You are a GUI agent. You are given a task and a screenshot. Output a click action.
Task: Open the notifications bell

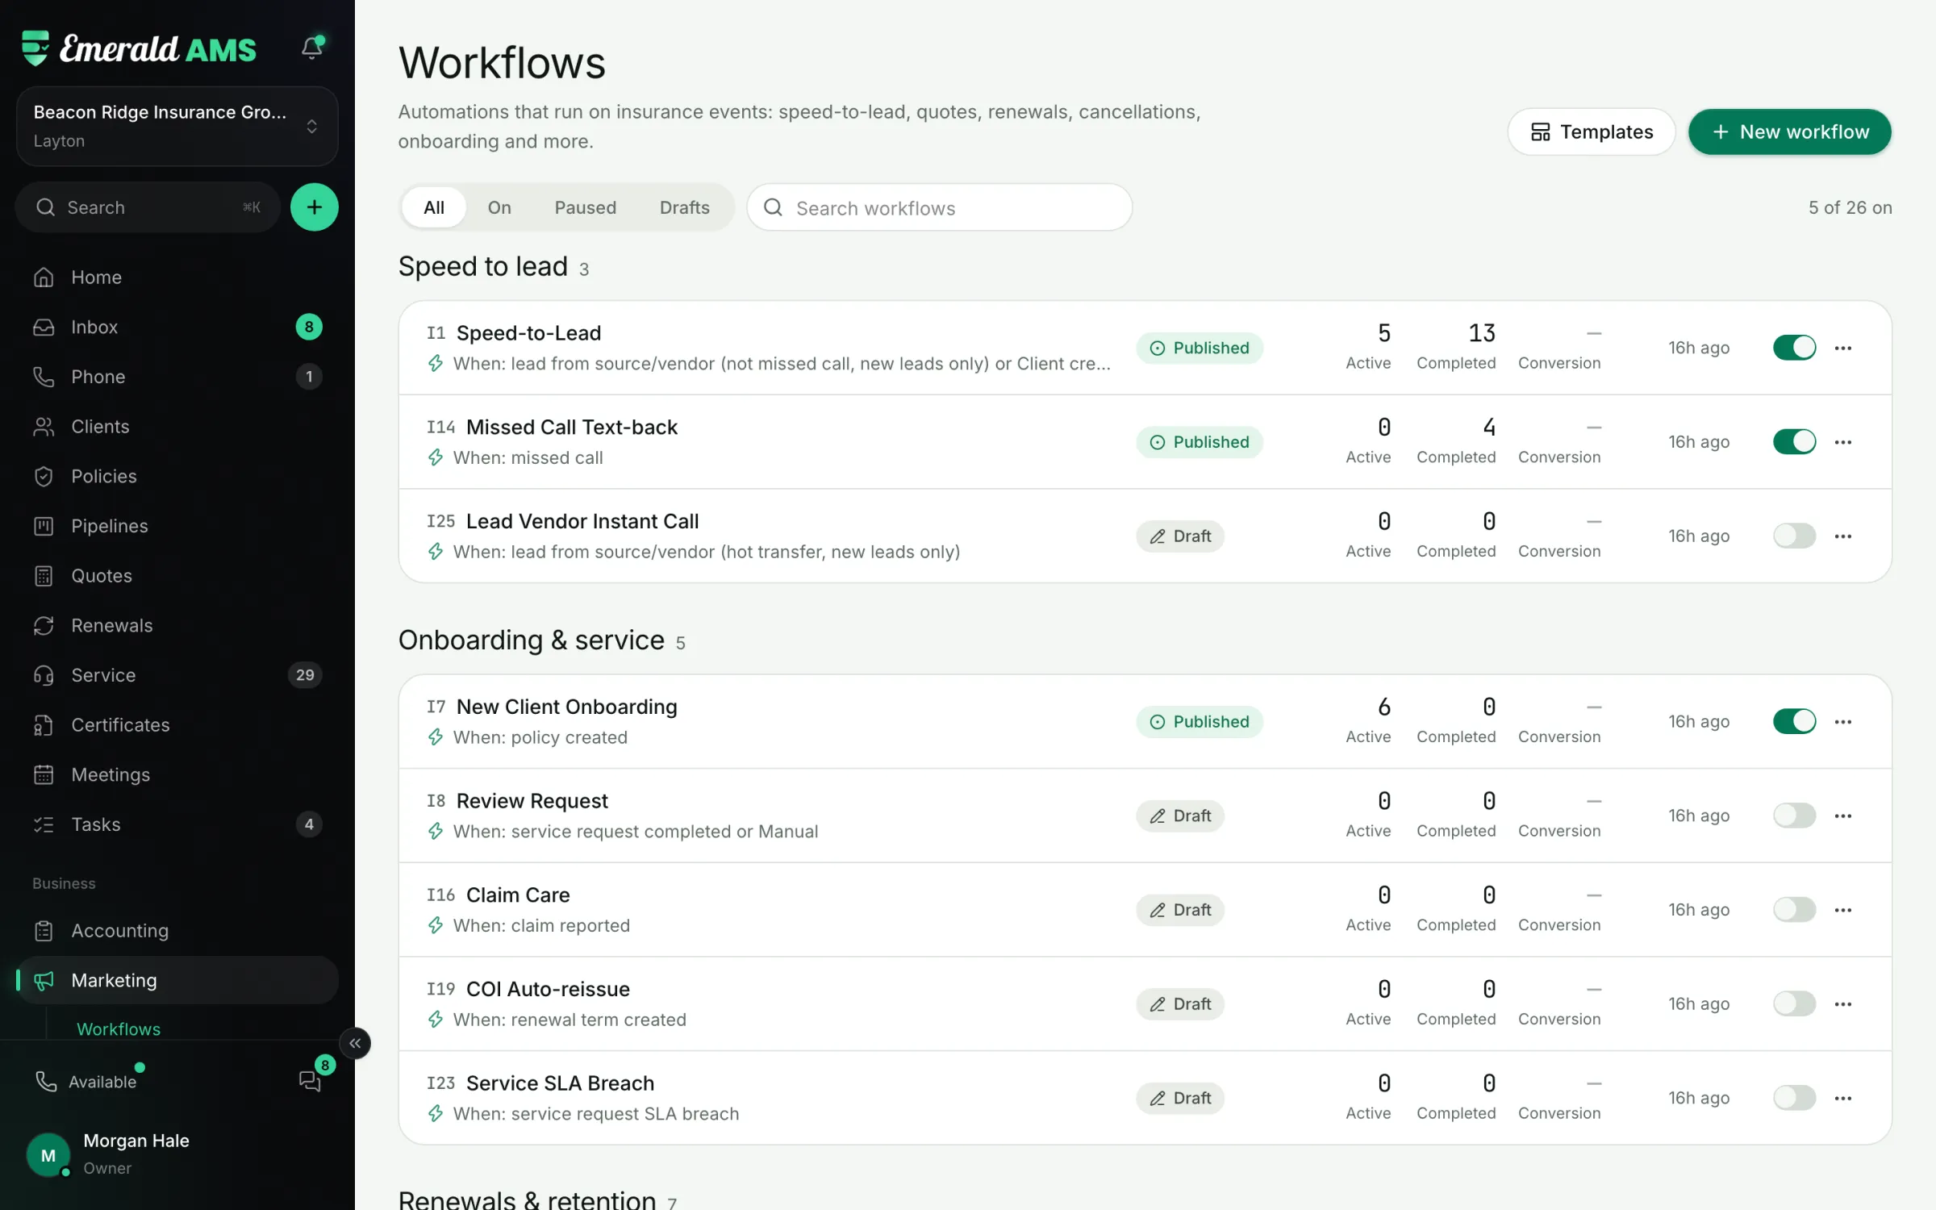click(x=312, y=48)
